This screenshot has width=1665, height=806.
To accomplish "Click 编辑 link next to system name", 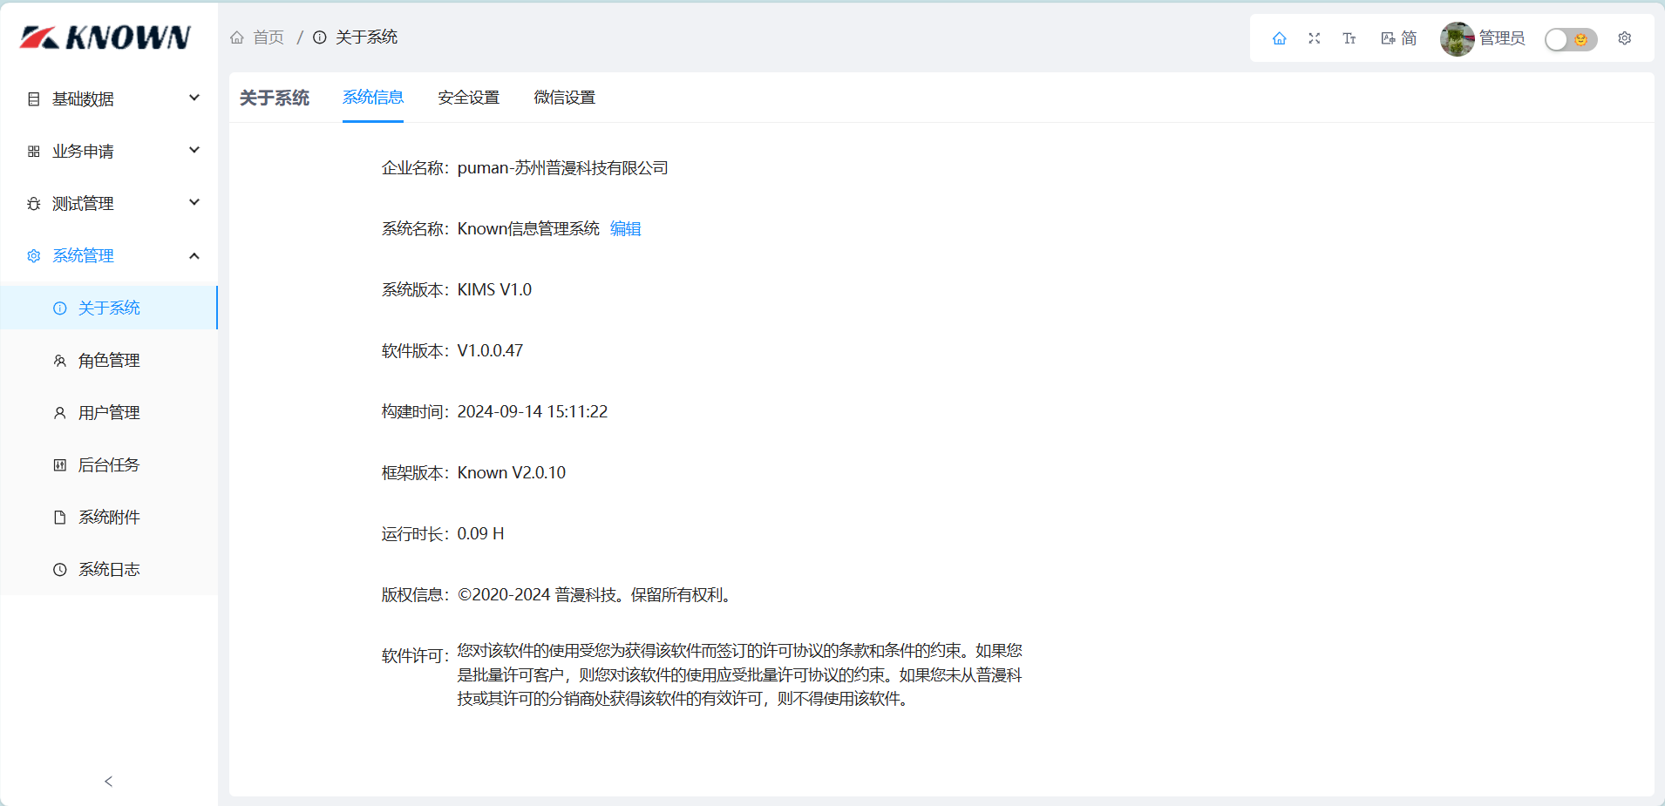I will [x=626, y=228].
